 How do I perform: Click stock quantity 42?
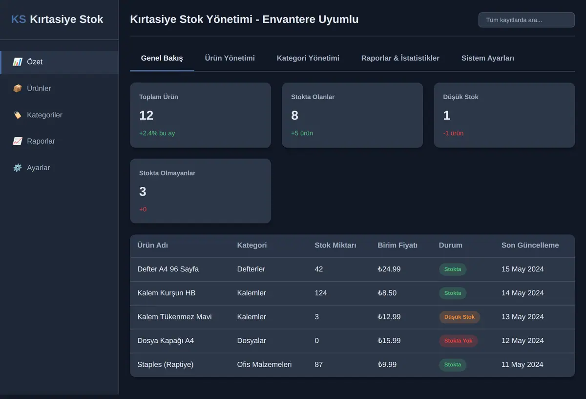tap(319, 269)
